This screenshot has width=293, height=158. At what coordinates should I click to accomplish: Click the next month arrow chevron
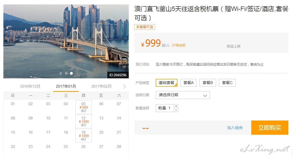[x=125, y=87]
